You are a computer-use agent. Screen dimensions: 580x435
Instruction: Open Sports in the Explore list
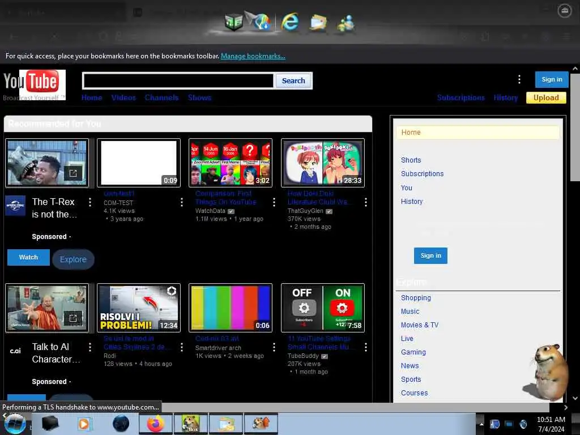(x=411, y=379)
